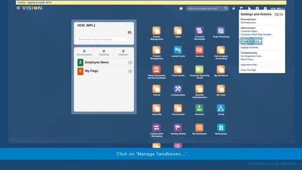Click the post icon in HCM_IMPL1 card

point(130,33)
